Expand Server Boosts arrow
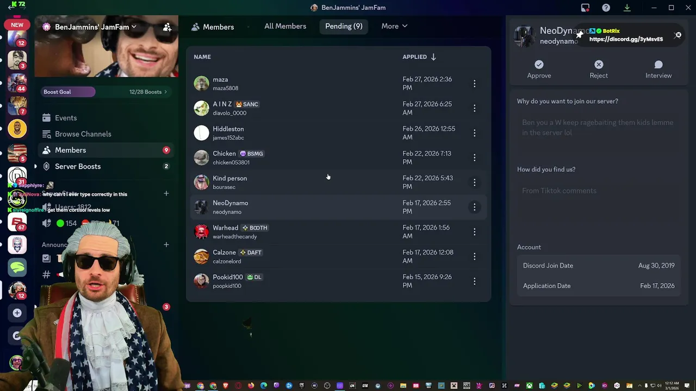The image size is (696, 391). pos(36,166)
